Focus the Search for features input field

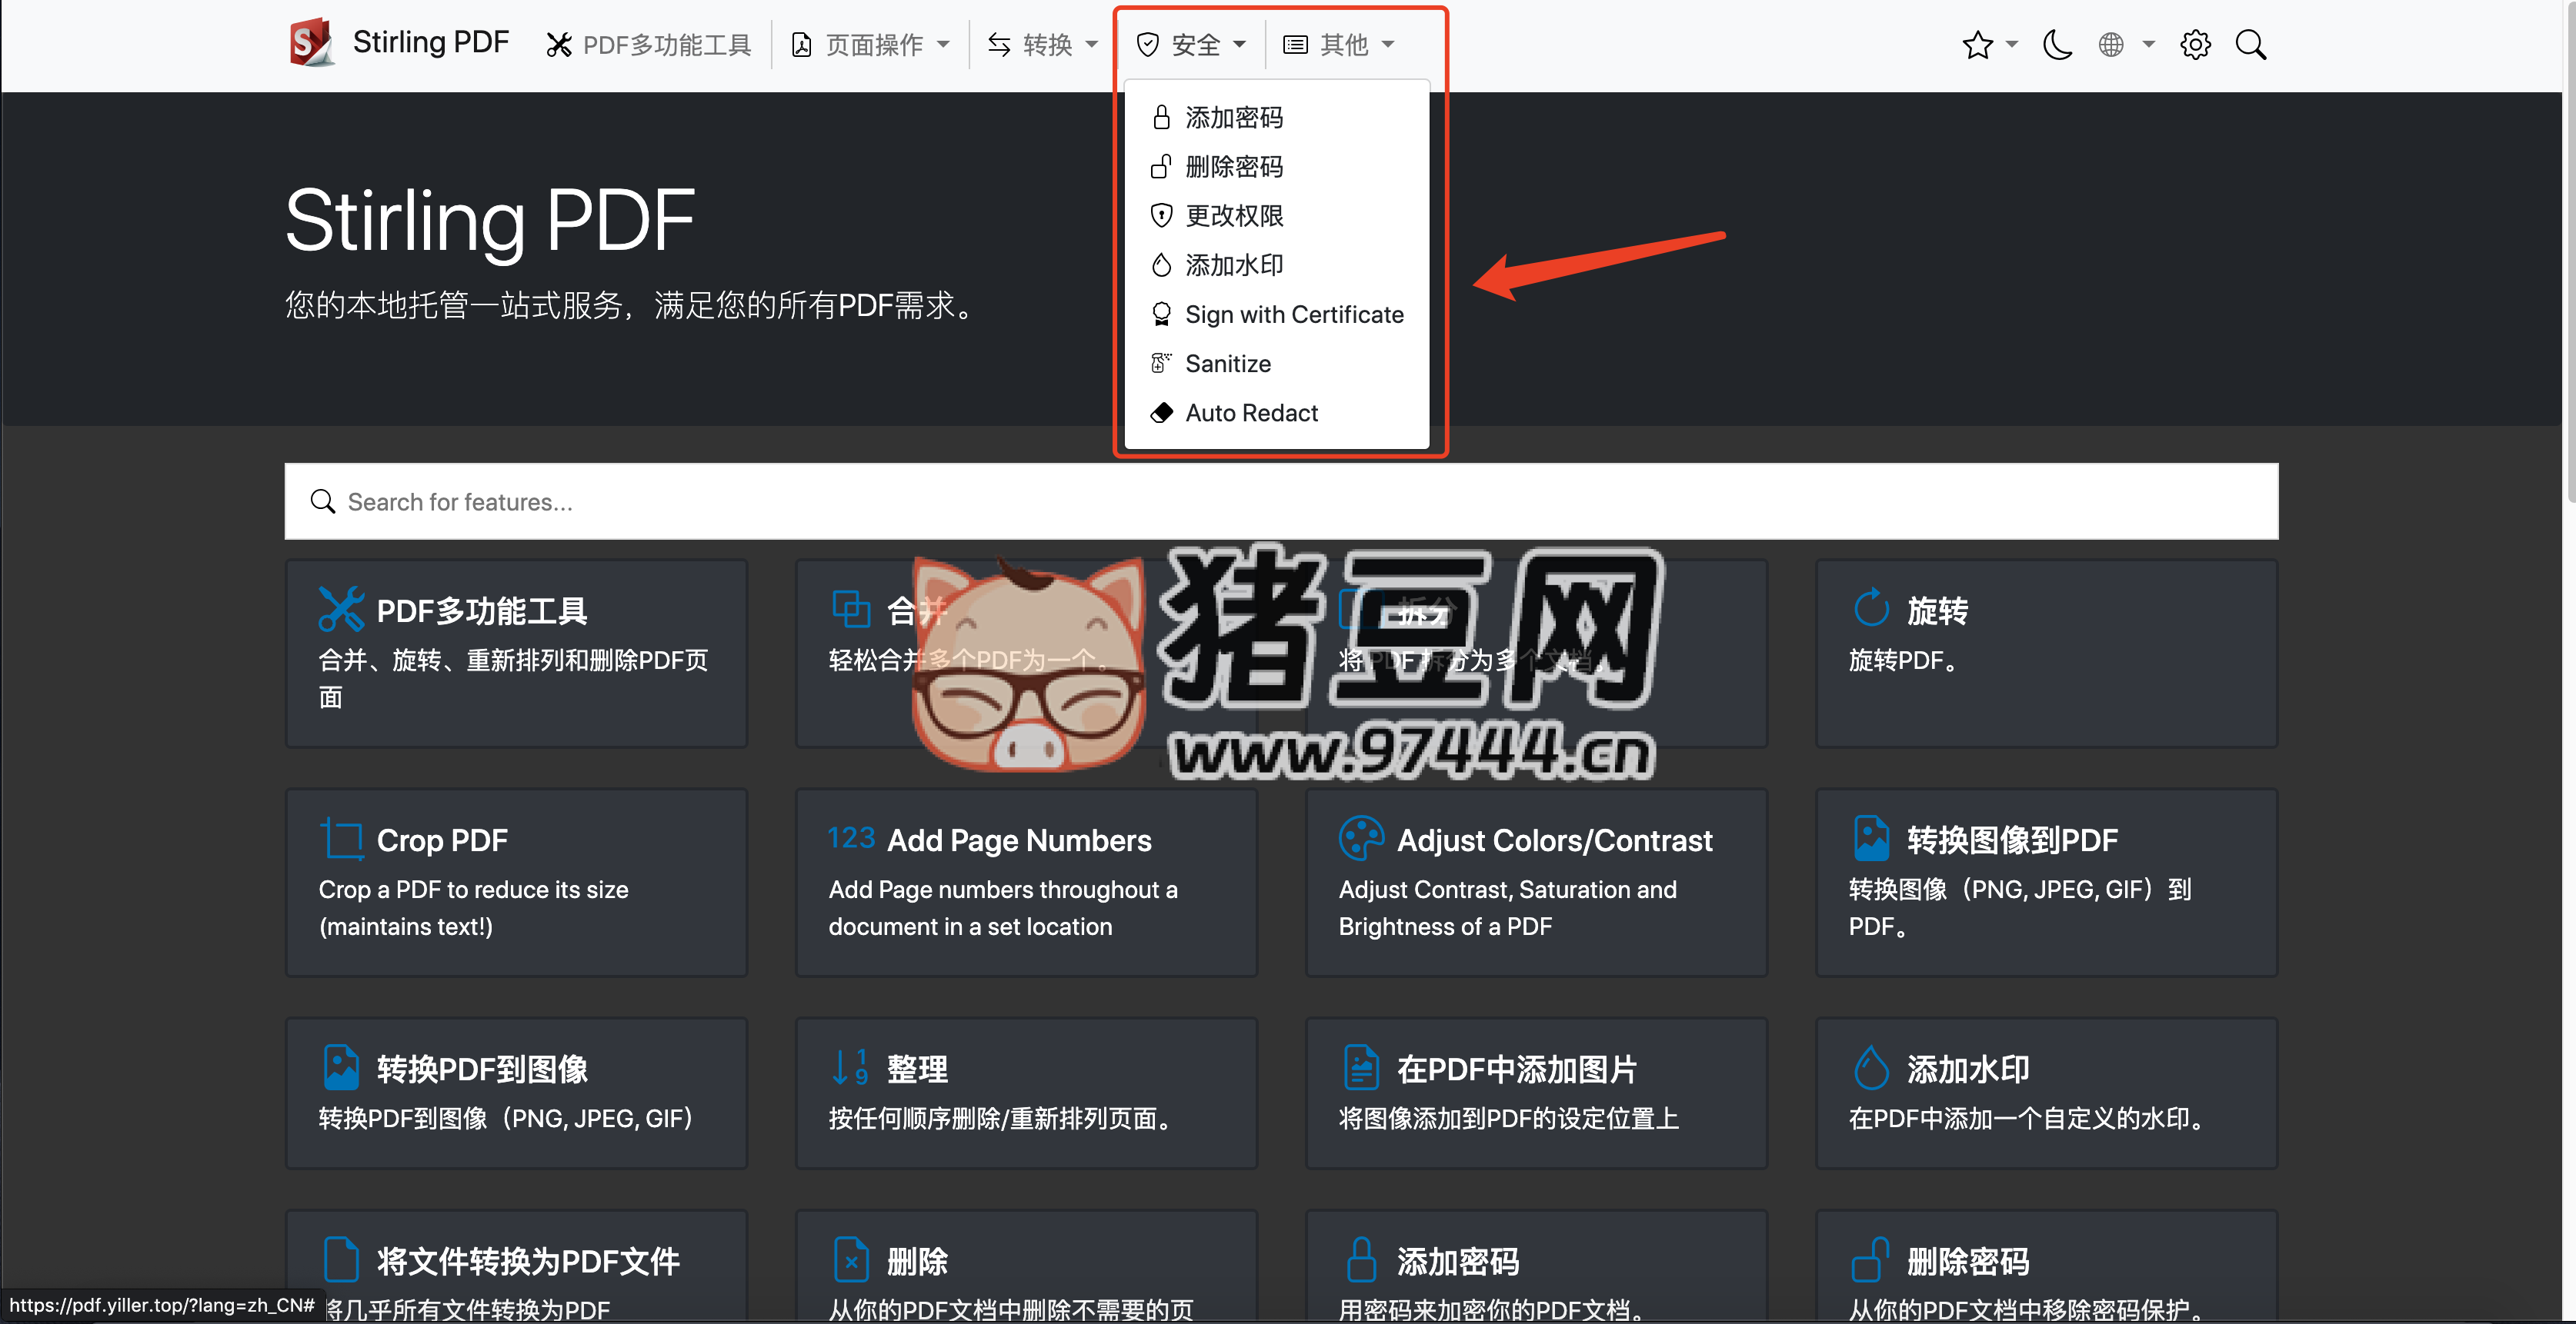click(1280, 501)
